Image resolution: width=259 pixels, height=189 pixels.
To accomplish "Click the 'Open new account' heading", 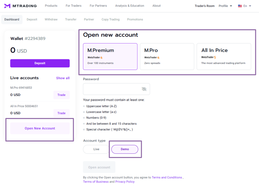I will pos(110,35).
